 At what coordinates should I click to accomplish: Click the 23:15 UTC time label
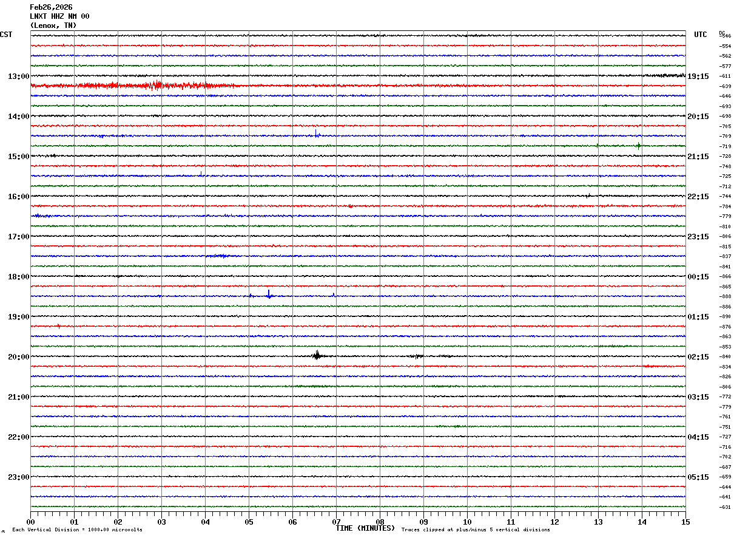[698, 237]
